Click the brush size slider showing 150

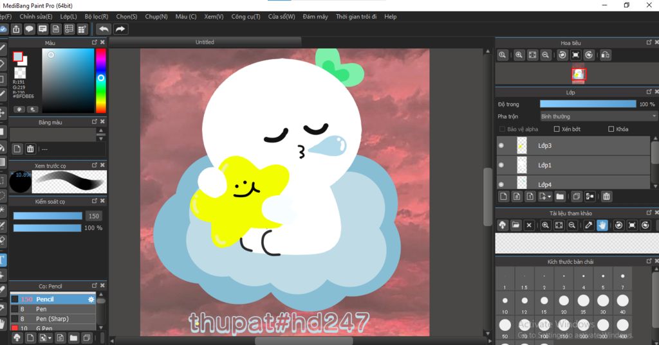48,216
